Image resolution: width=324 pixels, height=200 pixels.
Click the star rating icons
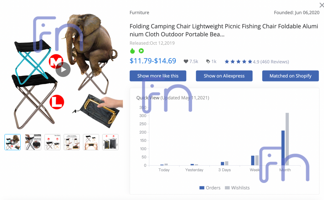coord(239,62)
